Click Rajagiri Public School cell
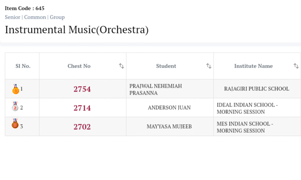Screen dimensions: 301x180 point(257,89)
